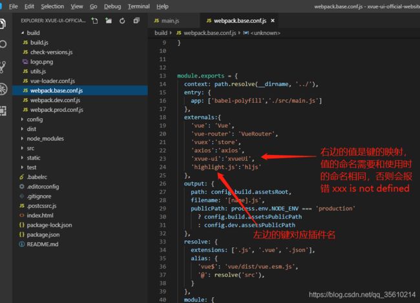
Task: Click the 'module.exports' code line
Action: 207,76
